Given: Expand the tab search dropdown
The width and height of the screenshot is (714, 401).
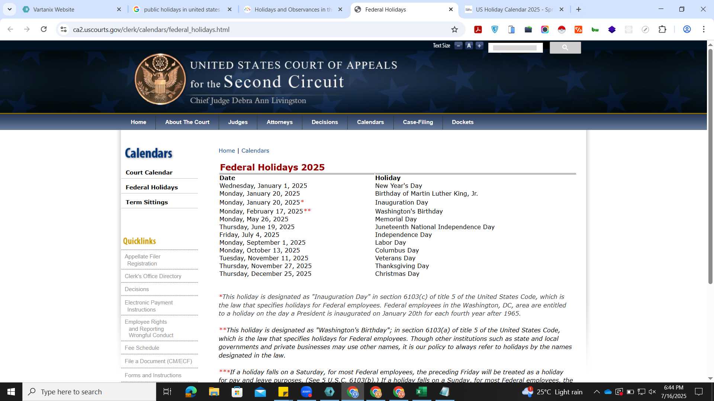Looking at the screenshot, I should coord(9,9).
